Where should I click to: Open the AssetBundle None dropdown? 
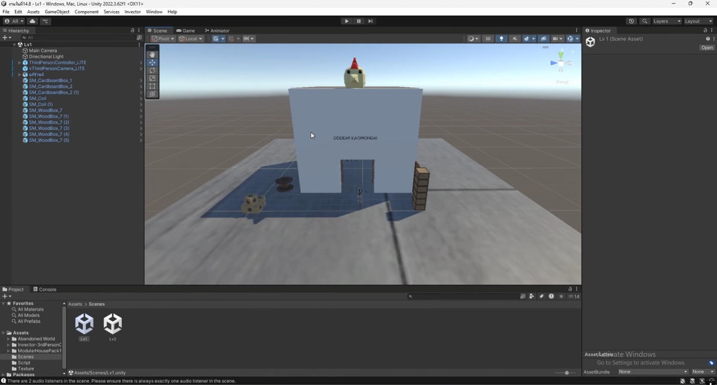pyautogui.click(x=653, y=372)
